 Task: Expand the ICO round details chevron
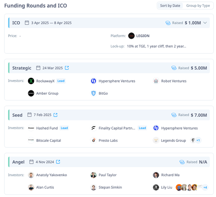point(205,23)
